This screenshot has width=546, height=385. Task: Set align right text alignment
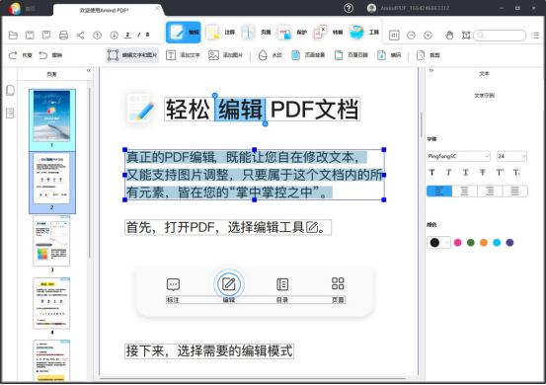[490, 192]
